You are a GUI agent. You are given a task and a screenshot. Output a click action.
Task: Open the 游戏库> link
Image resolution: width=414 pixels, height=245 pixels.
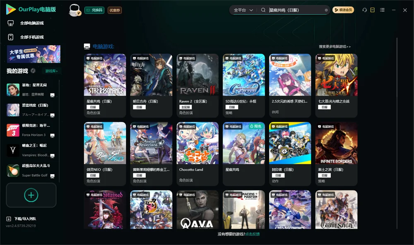point(51,71)
